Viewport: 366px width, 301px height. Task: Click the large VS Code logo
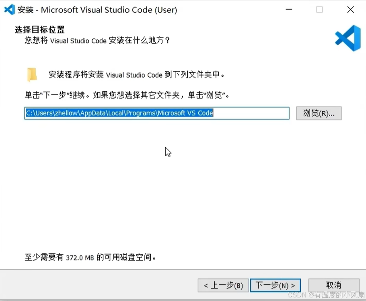pos(348,38)
